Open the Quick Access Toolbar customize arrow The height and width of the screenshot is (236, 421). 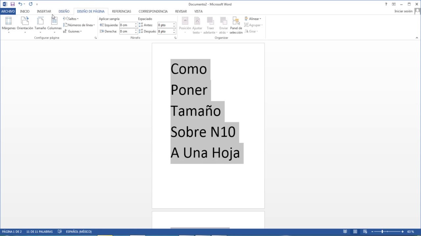(x=37, y=4)
